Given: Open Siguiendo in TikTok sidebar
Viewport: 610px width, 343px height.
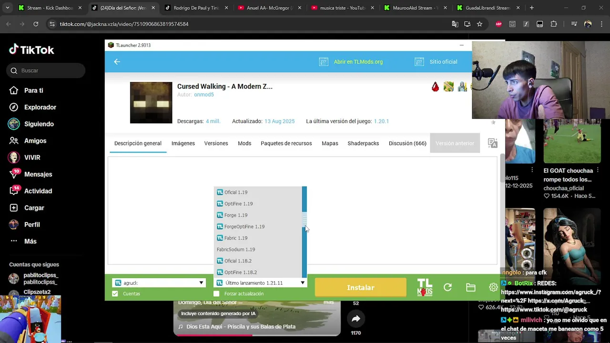Looking at the screenshot, I should tap(39, 124).
